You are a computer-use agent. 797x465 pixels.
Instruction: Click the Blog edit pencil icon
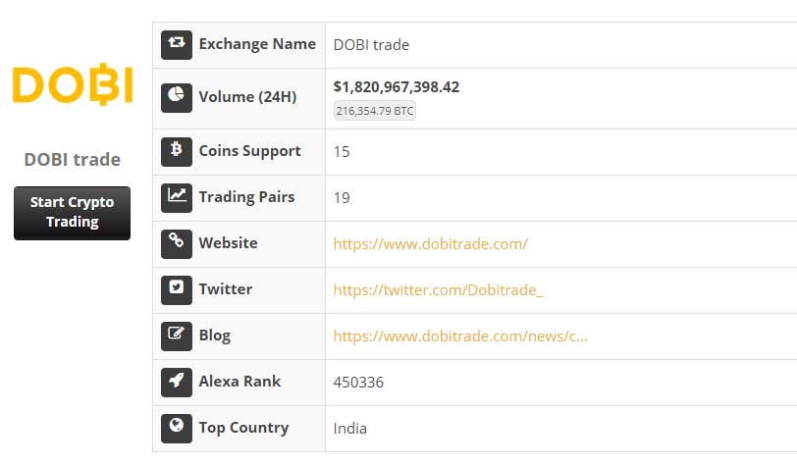pyautogui.click(x=177, y=336)
